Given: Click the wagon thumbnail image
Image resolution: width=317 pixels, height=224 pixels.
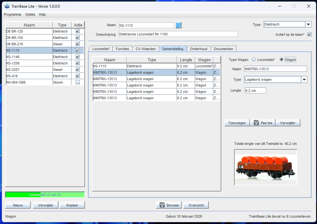Looking at the screenshot, I should [265, 167].
